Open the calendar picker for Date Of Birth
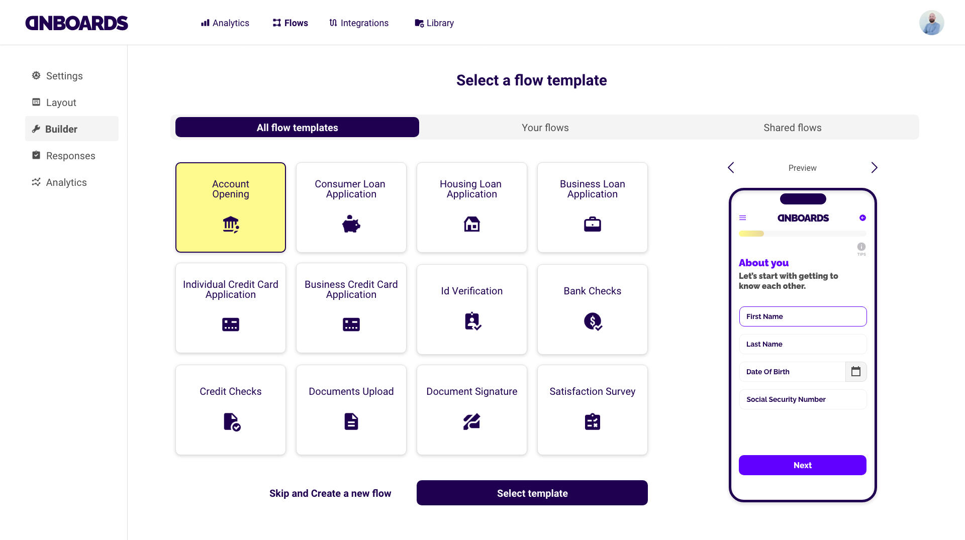 click(855, 372)
